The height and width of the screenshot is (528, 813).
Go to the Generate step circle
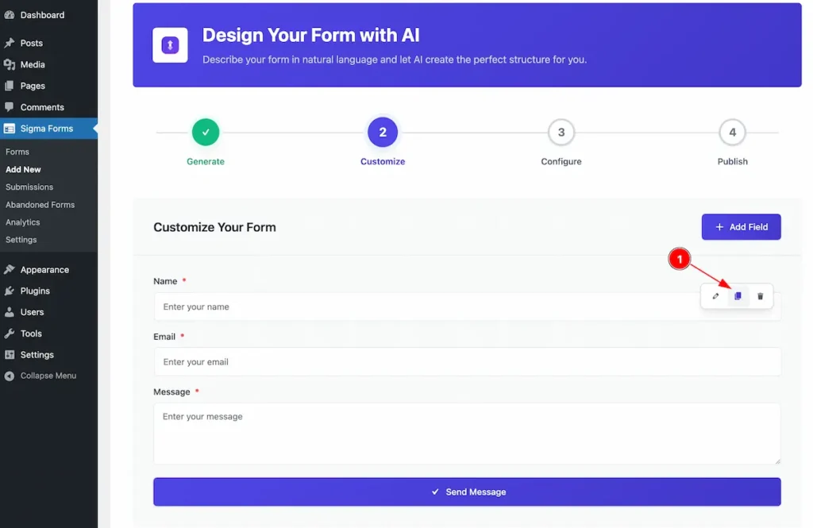pyautogui.click(x=206, y=133)
